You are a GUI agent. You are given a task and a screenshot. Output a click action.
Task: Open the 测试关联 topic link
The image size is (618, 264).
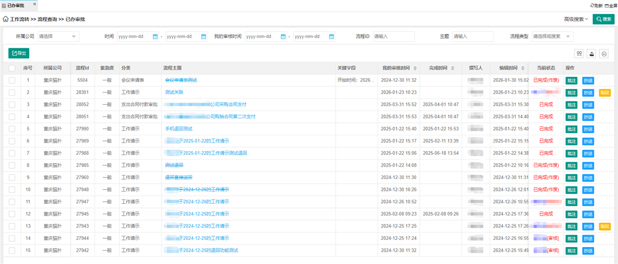[x=174, y=93]
